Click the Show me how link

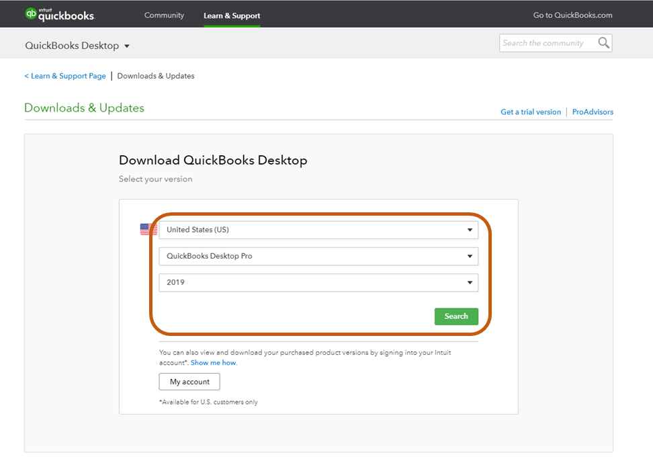(213, 362)
